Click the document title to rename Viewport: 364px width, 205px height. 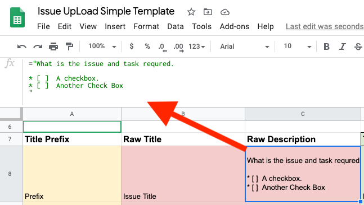coord(106,11)
